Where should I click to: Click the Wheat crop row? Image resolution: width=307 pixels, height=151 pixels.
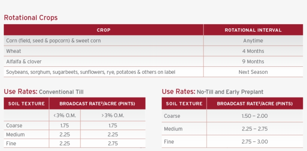coord(153,51)
